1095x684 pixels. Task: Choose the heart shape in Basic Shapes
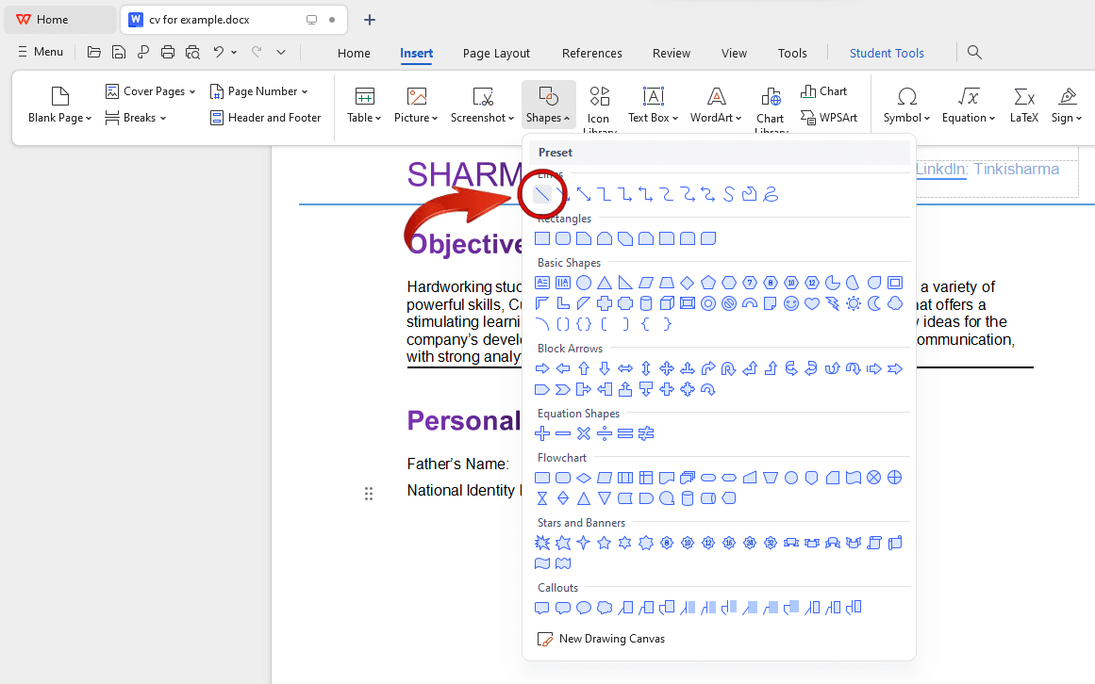812,303
